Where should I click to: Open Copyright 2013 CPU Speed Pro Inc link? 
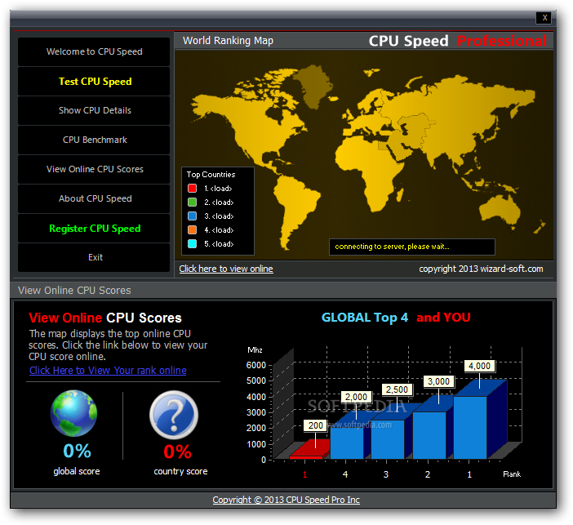point(286,500)
